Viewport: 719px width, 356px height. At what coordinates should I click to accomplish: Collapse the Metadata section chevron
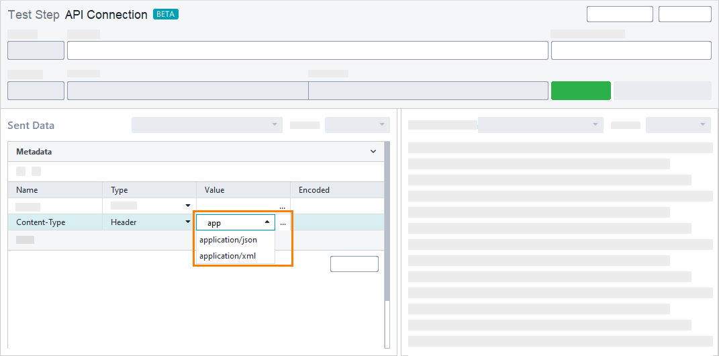click(373, 152)
